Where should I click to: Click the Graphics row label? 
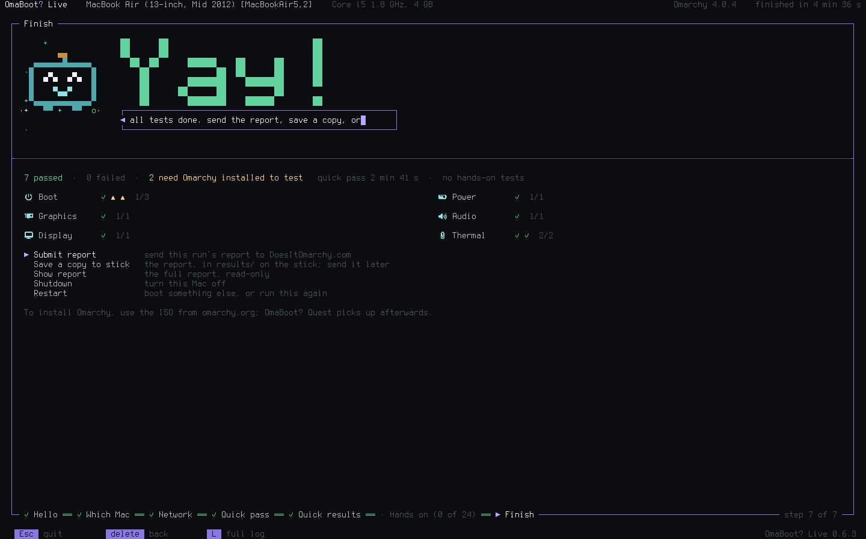coord(58,216)
